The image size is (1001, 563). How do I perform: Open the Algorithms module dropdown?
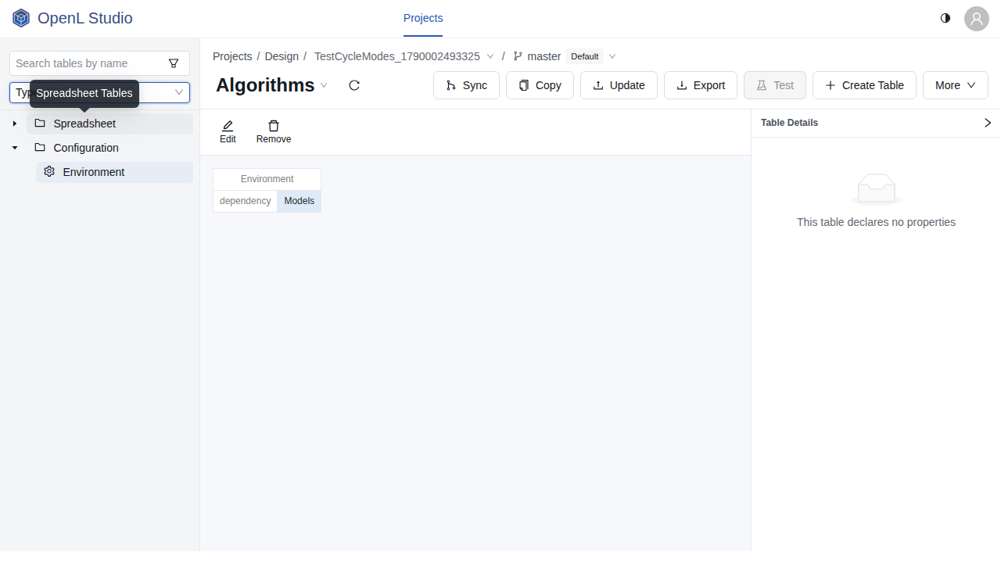click(324, 85)
